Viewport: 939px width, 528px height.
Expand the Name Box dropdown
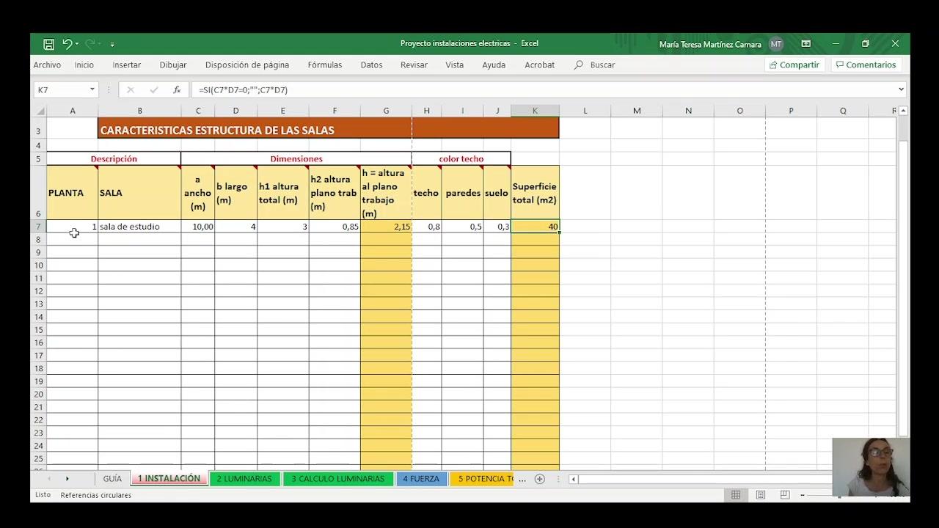tap(92, 89)
